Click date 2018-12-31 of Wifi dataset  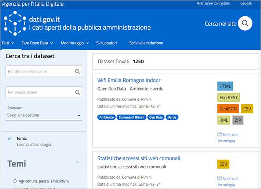point(150,106)
